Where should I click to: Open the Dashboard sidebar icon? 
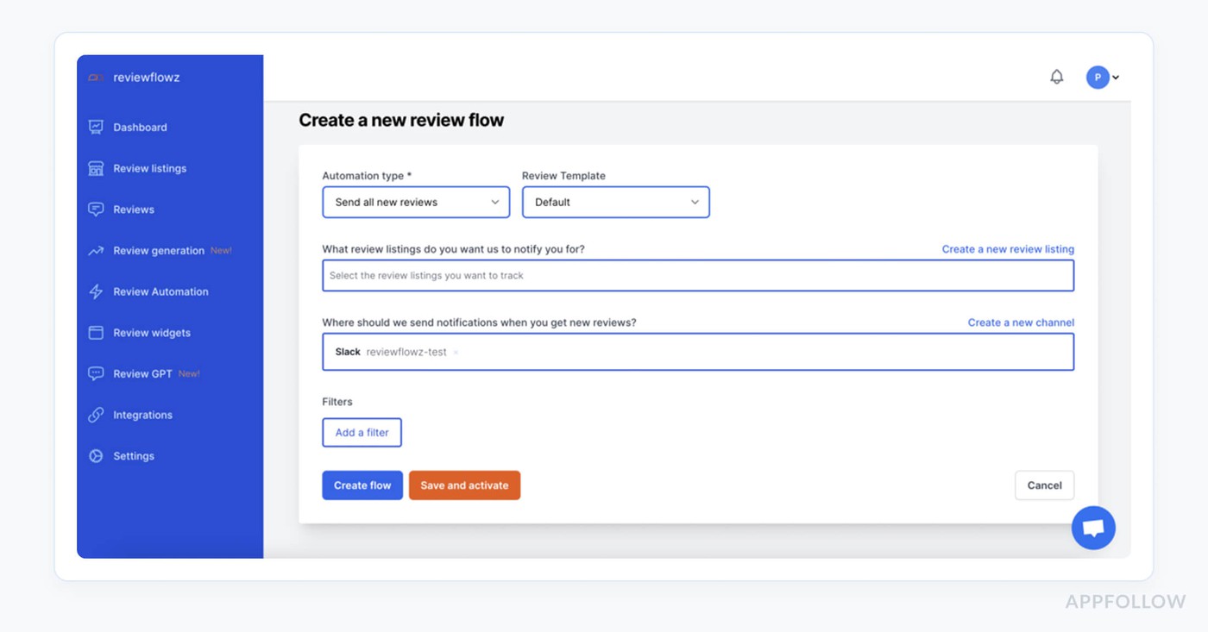97,127
